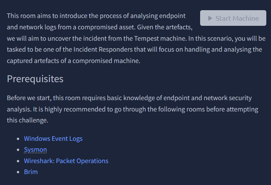Viewport: 271px width, 185px height.
Task: Click the words "this challenge."
Action: click(x=27, y=120)
